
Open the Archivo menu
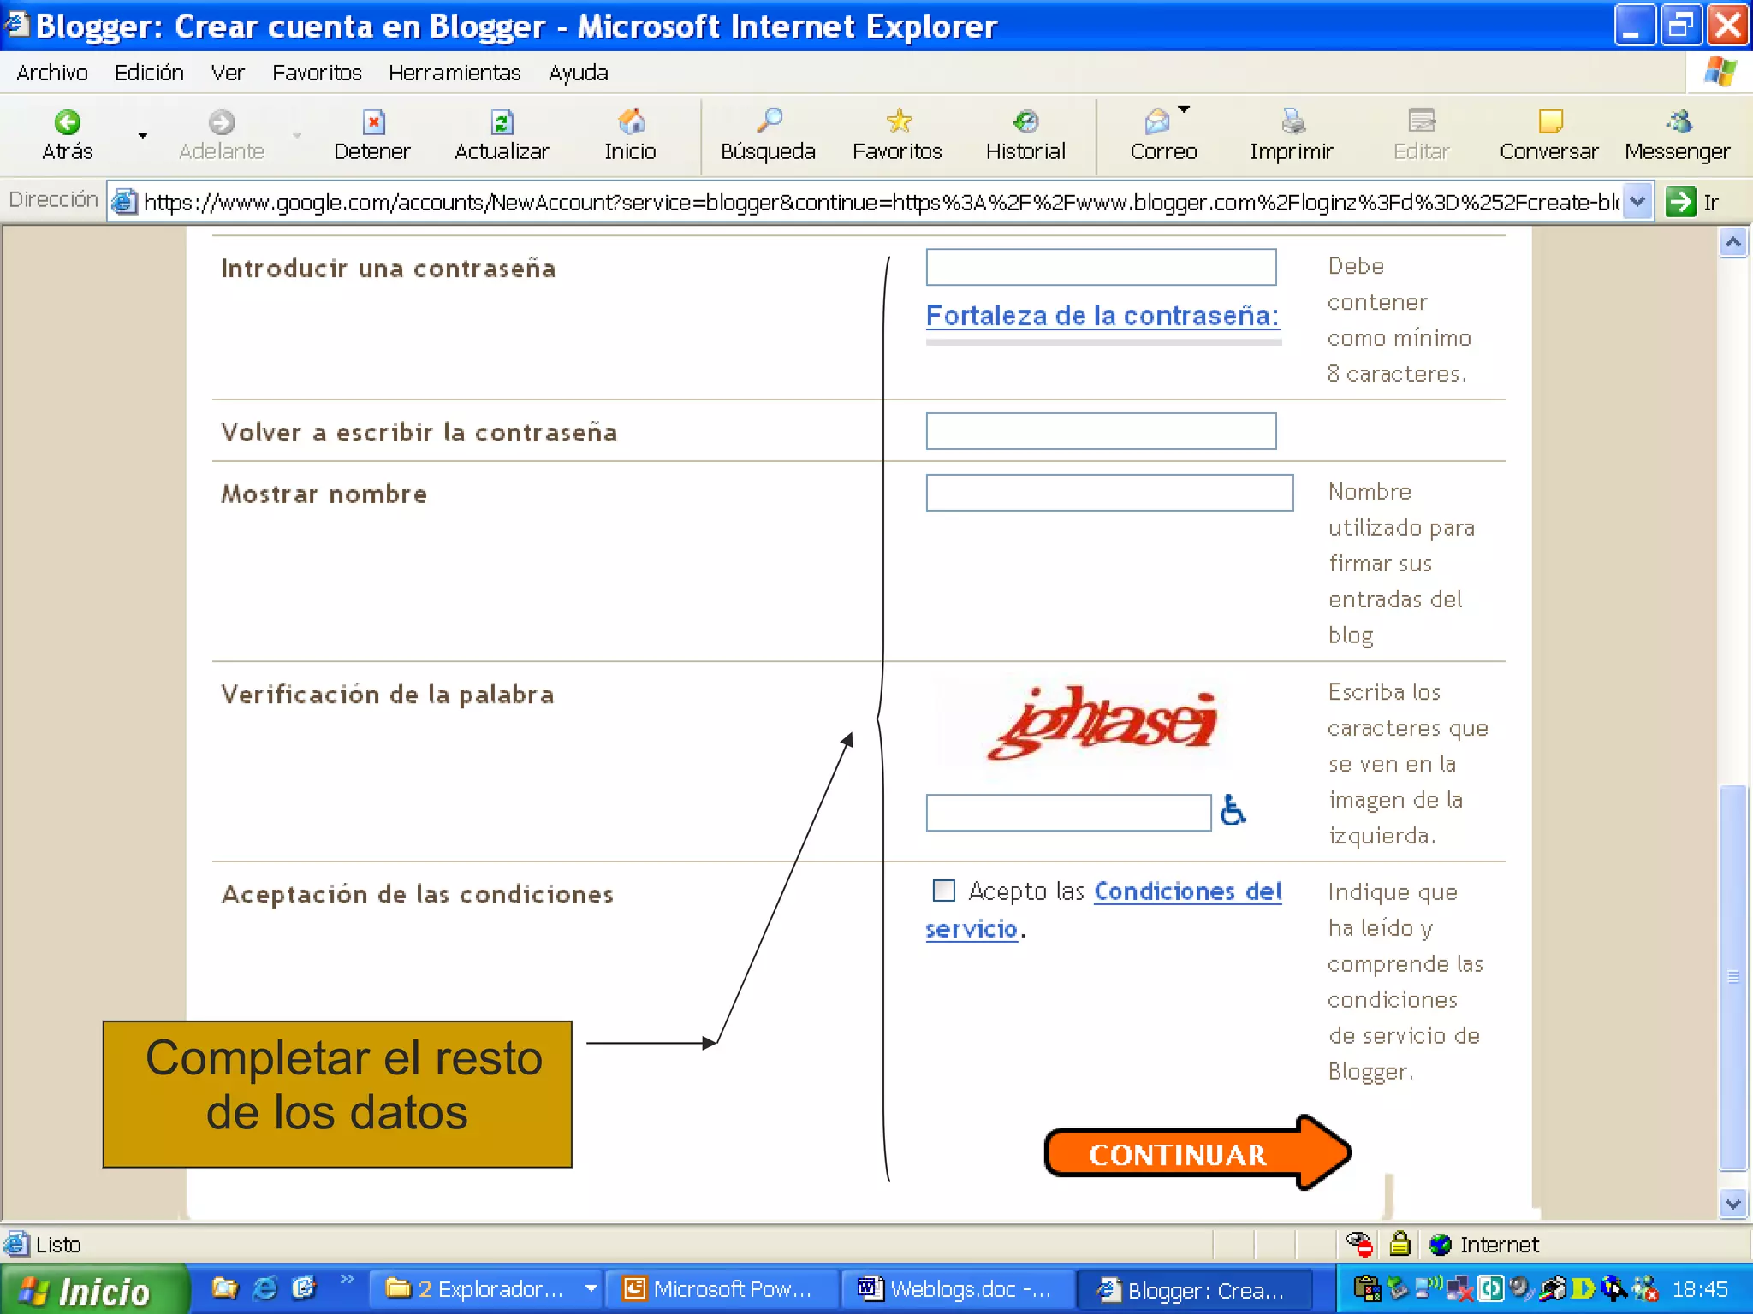(52, 73)
